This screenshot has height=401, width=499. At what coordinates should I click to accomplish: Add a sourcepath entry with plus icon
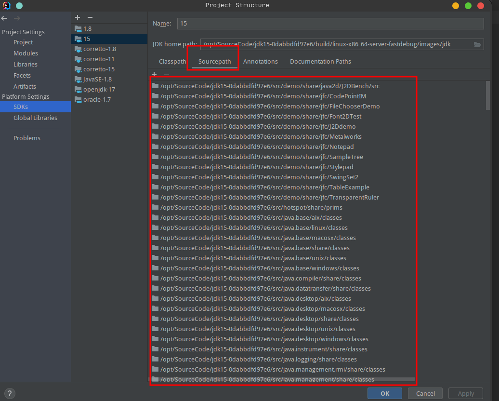pos(154,74)
